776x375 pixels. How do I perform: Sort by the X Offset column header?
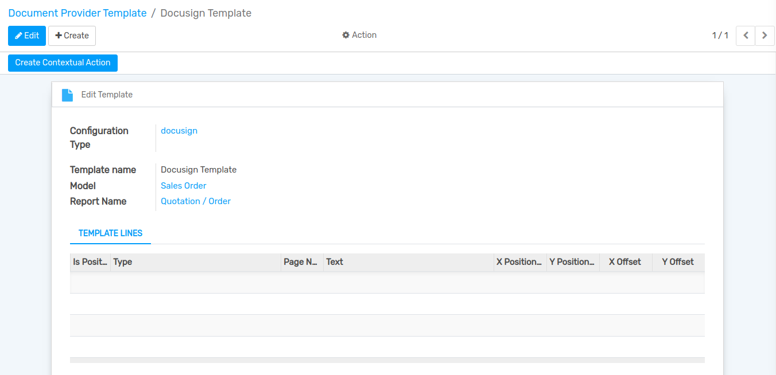tap(624, 262)
